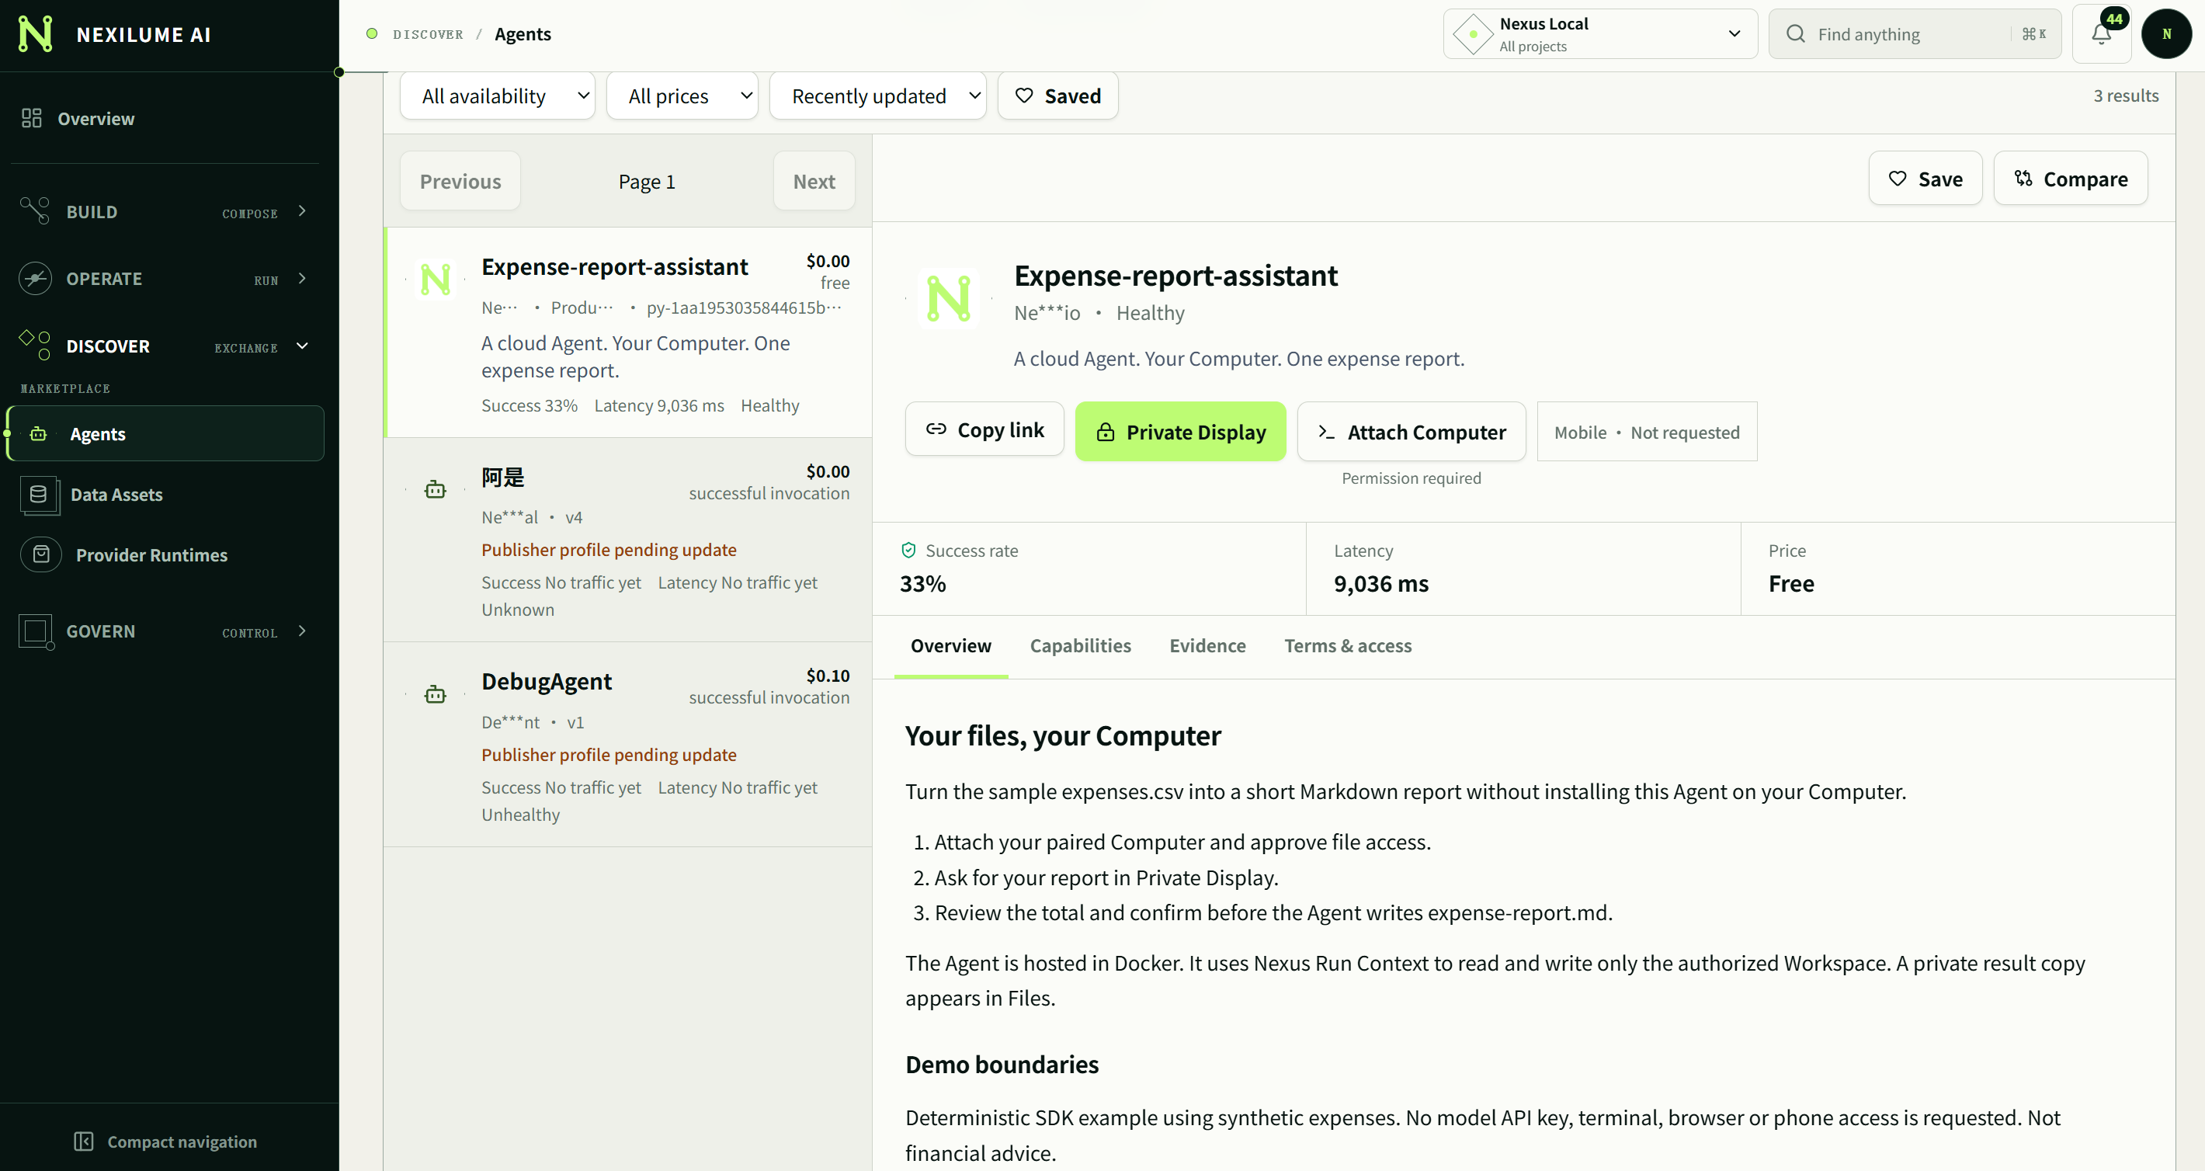Expand the Govern Control section
Screen dimensions: 2205x1171
click(165, 632)
